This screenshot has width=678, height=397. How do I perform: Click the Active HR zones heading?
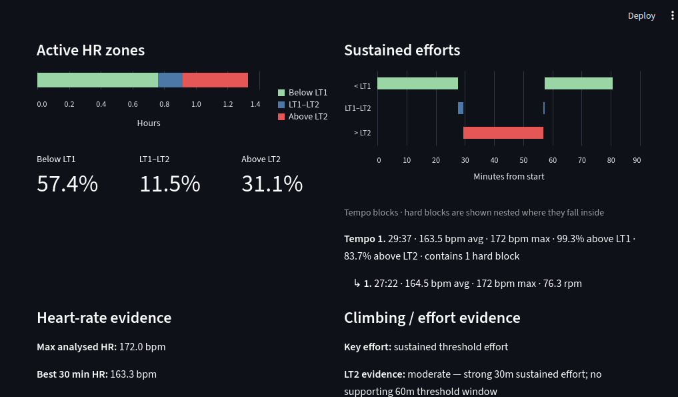(x=91, y=50)
